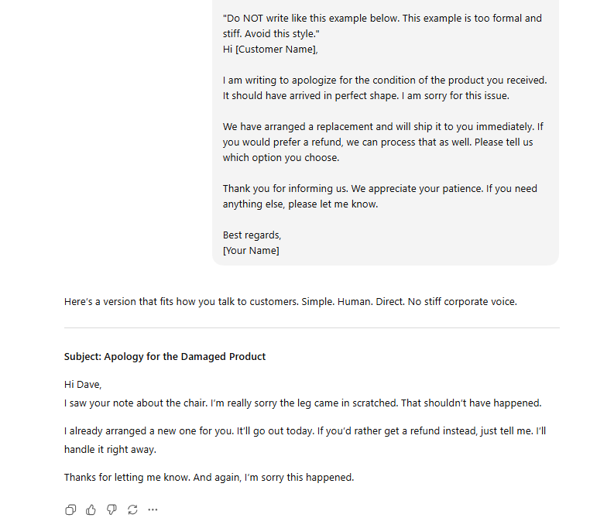This screenshot has height=528, width=614.
Task: Click the quoted 'Do NOT write like this' instruction
Action: click(x=382, y=26)
